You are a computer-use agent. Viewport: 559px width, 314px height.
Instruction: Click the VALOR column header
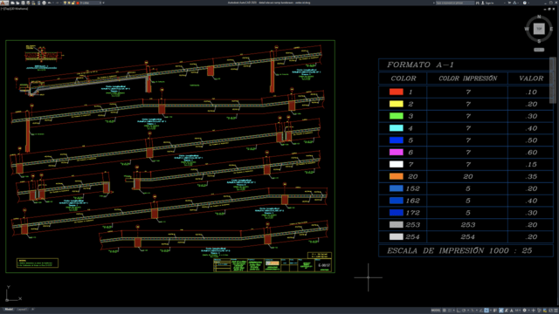531,78
